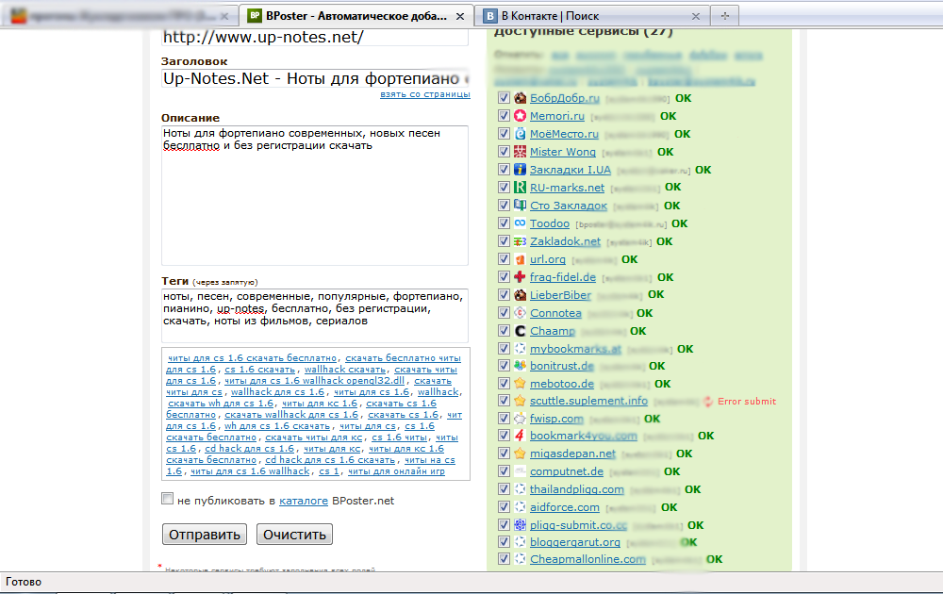
Task: Click the URL field with up-notes.net
Action: coord(315,38)
